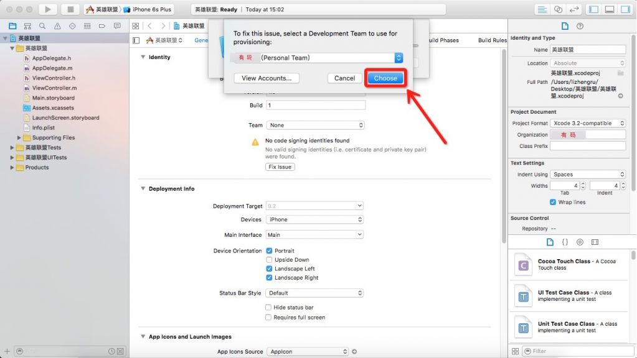Open the object library circle icon
637x358 pixels.
tap(580, 242)
